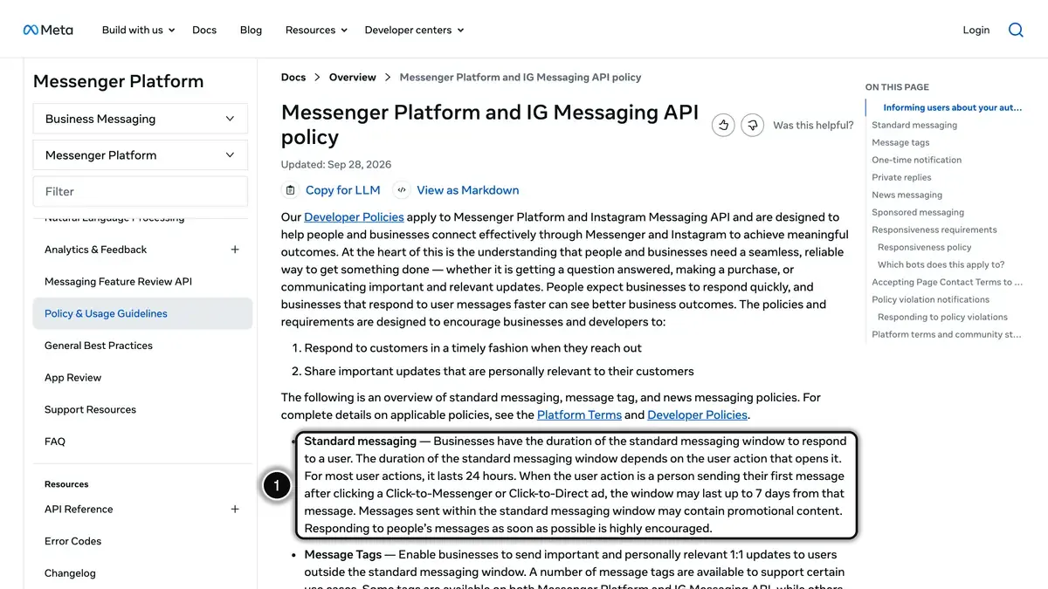Image resolution: width=1048 pixels, height=589 pixels.
Task: Jump to Informing users about your automation
Action: (x=952, y=108)
